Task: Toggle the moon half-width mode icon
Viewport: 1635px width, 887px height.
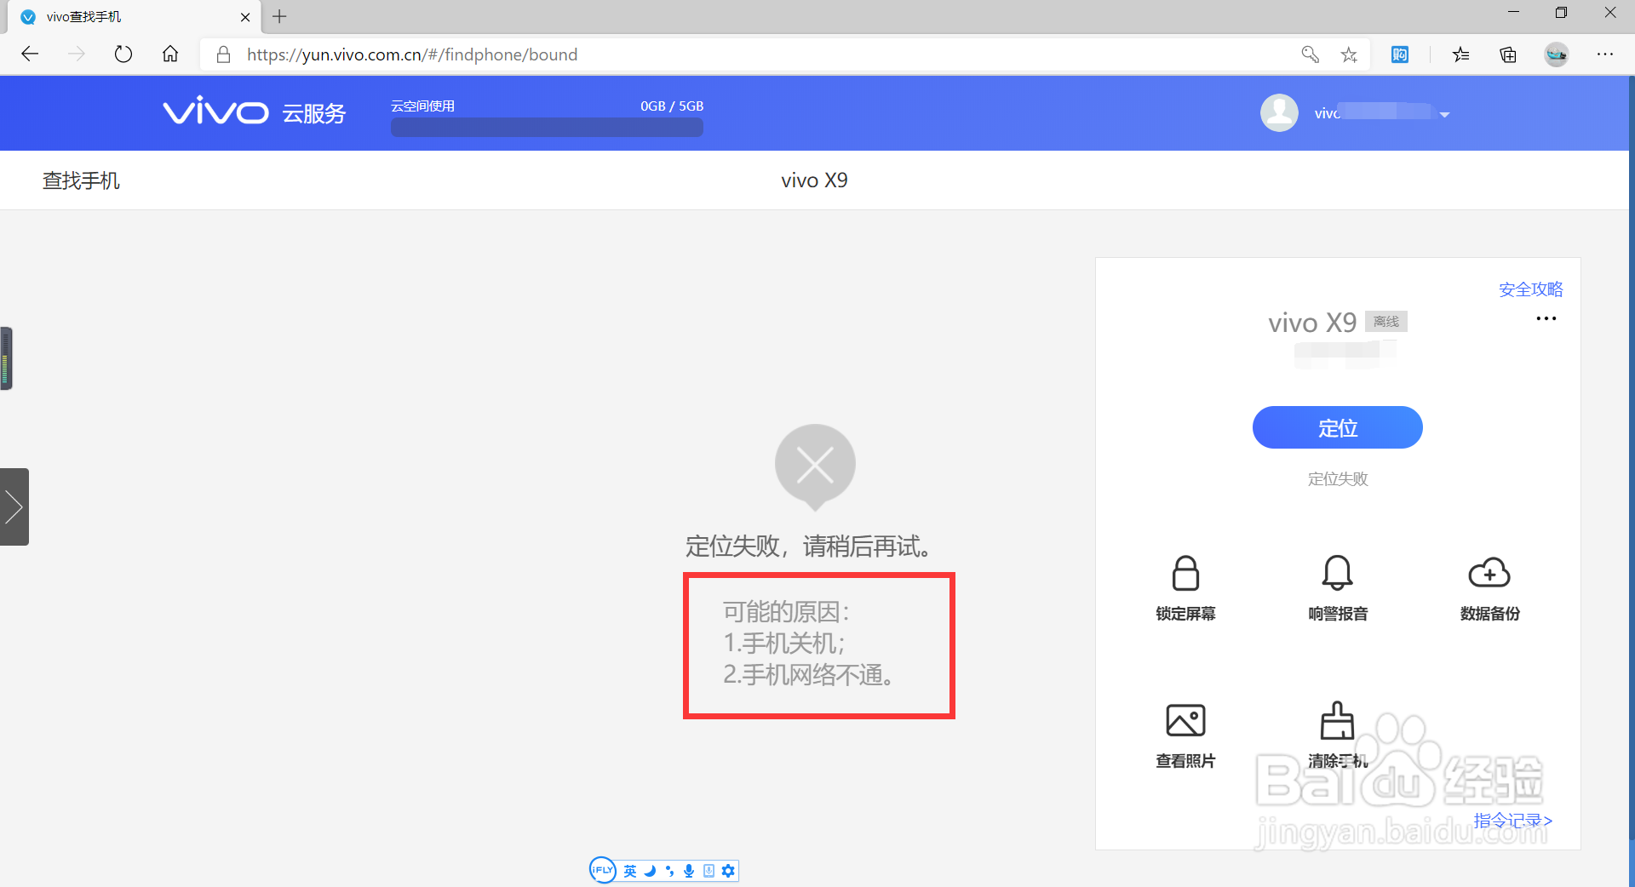Action: click(650, 871)
